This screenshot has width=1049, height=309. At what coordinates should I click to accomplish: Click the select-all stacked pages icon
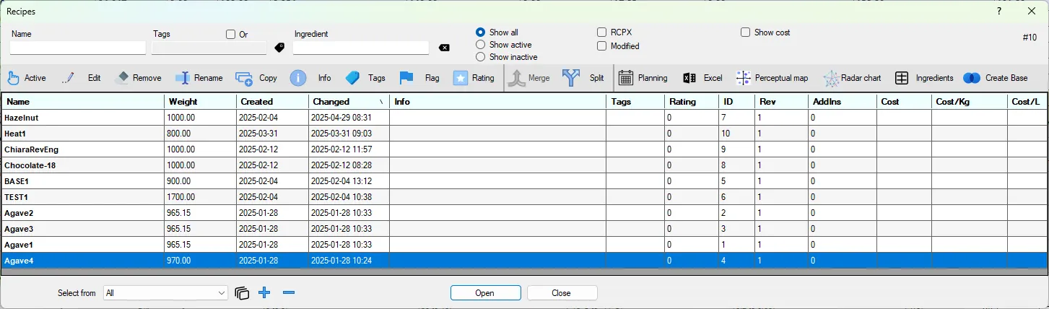pyautogui.click(x=242, y=293)
